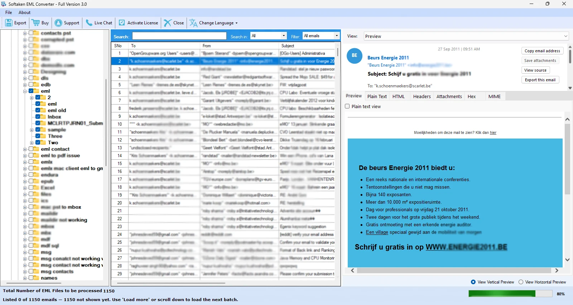Uncheck the eml old folder checkbox
The width and height of the screenshot is (573, 305).
pyautogui.click(x=38, y=110)
